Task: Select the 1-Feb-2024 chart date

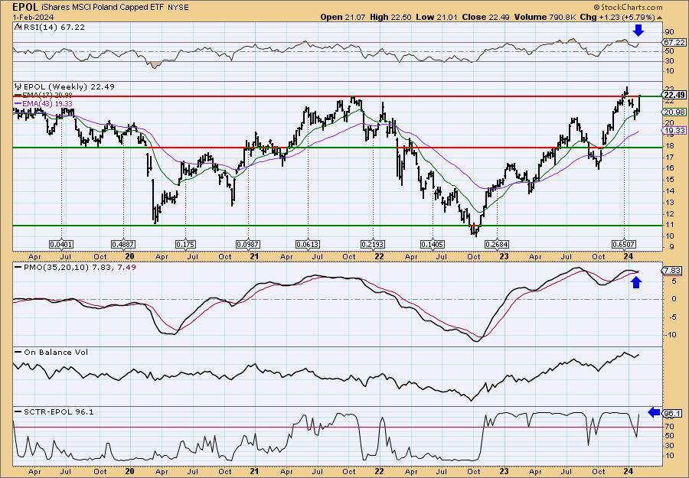Action: 34,17
